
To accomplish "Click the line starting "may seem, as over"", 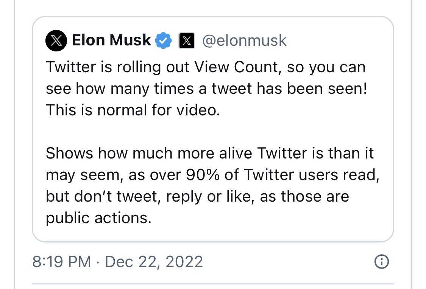I will [x=212, y=175].
